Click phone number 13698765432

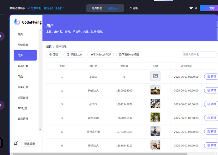point(124,118)
